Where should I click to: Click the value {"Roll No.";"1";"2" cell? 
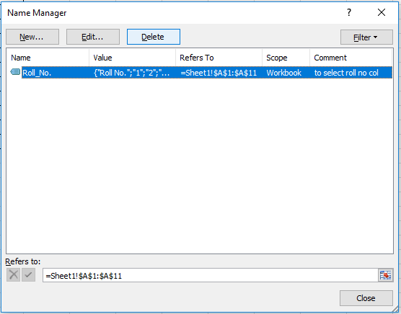[132, 73]
